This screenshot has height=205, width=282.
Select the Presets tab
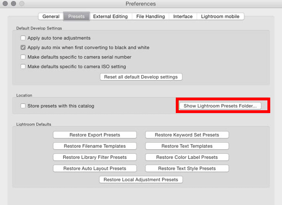77,16
